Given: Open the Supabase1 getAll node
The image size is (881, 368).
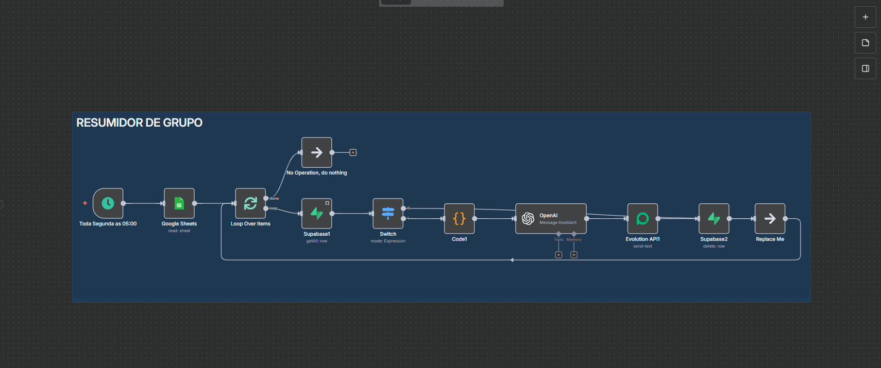Looking at the screenshot, I should [316, 214].
